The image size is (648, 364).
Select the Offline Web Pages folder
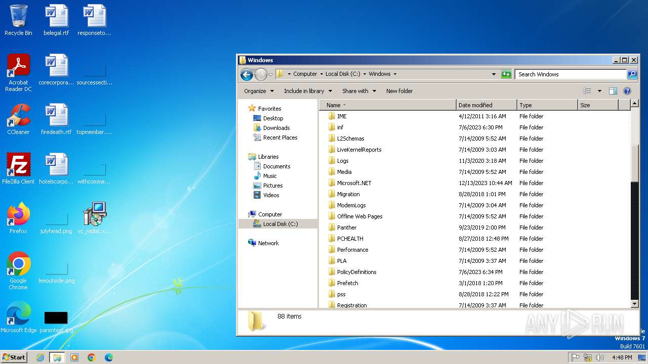359,216
